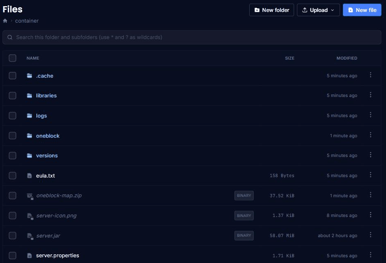386x263 pixels.
Task: Click the container breadcrumb
Action: click(27, 21)
